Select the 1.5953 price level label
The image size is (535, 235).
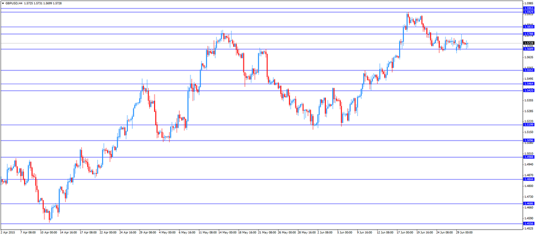(x=528, y=8)
